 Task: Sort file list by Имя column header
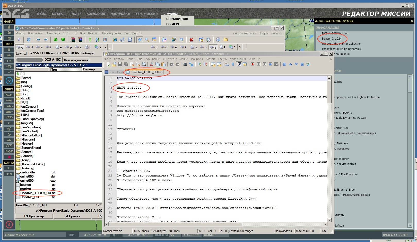[32, 69]
